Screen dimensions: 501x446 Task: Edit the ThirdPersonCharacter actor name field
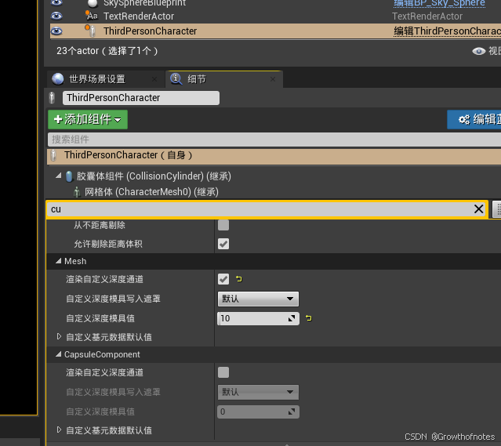141,98
